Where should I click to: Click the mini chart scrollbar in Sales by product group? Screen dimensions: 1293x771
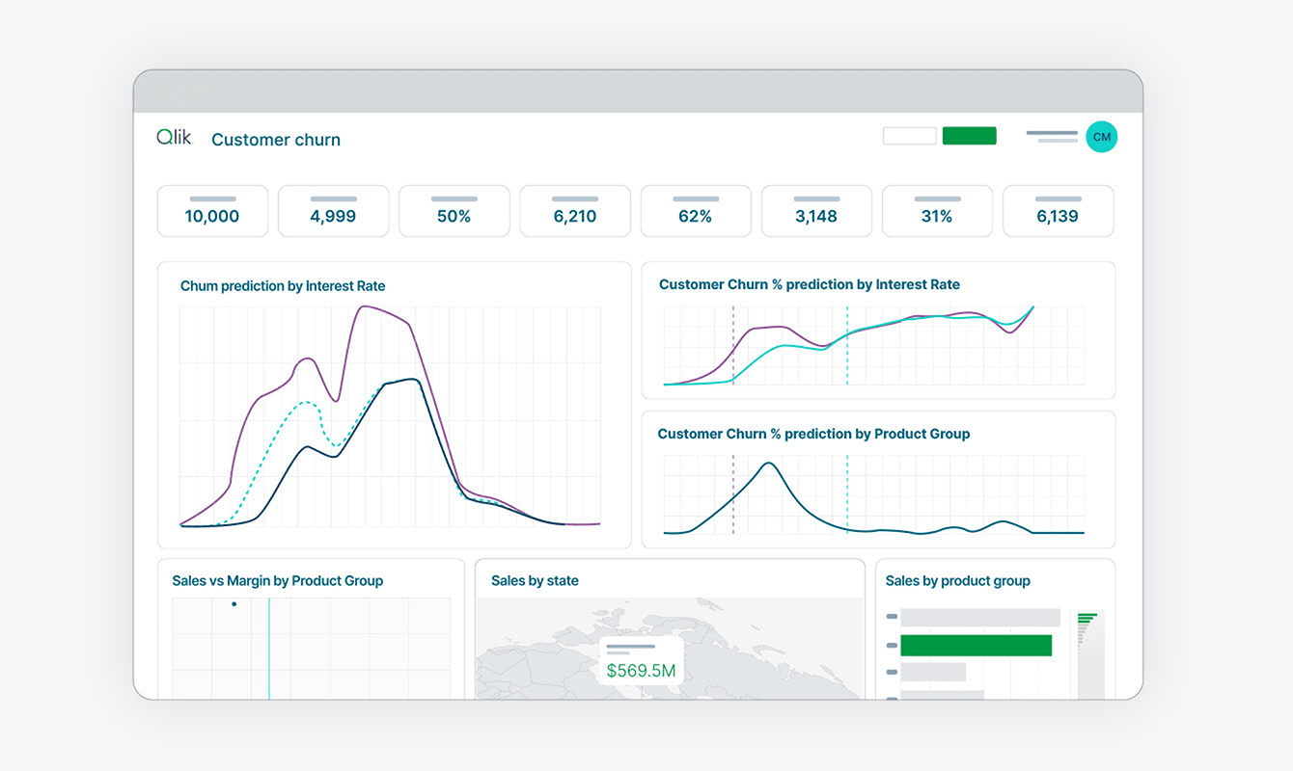[x=1090, y=655]
